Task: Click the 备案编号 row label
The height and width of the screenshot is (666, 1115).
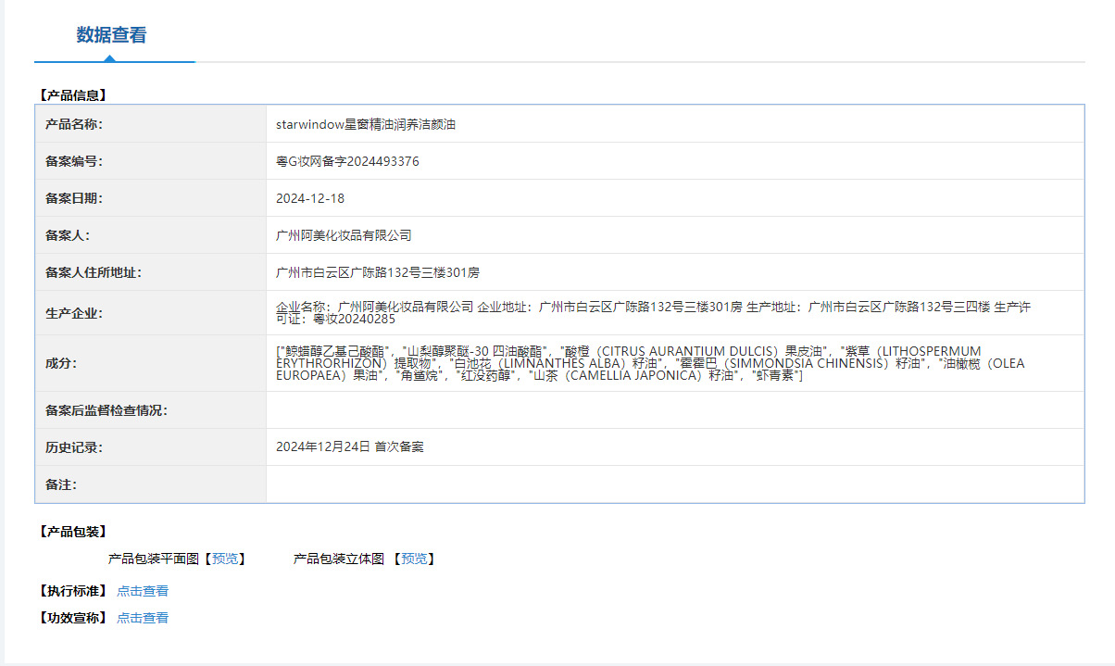Action: click(x=74, y=161)
